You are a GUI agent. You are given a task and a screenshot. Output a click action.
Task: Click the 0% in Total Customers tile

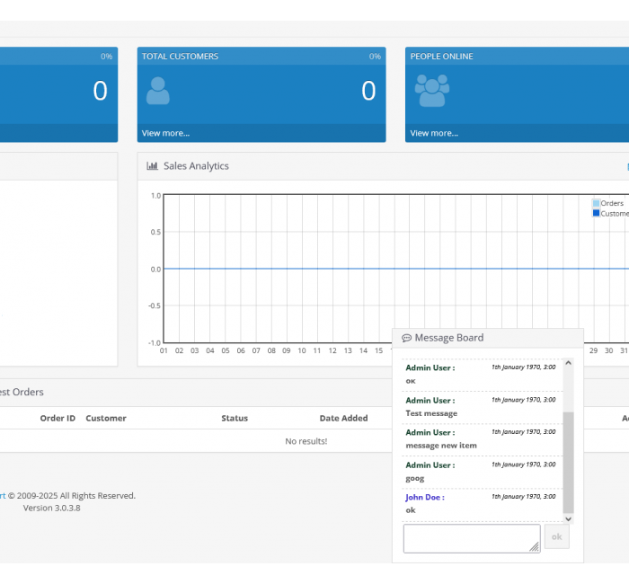click(375, 57)
